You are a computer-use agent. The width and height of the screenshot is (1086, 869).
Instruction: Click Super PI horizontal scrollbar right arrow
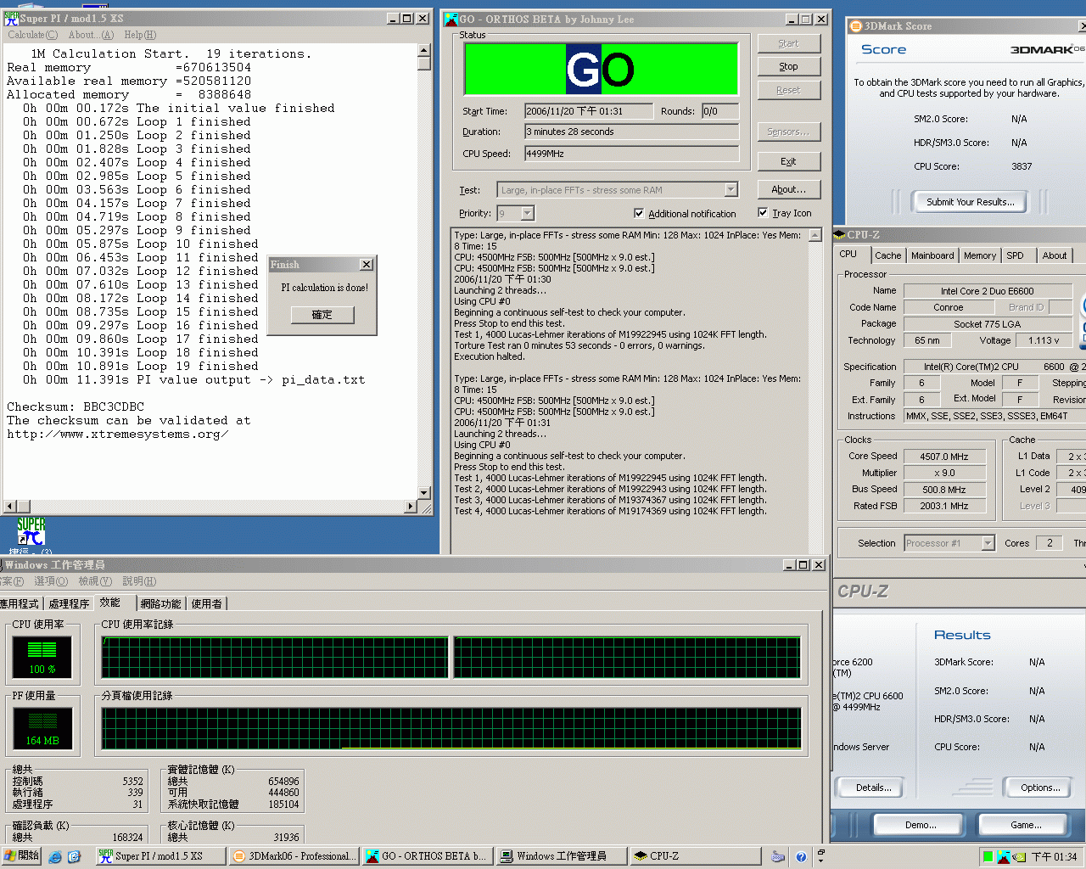(411, 507)
